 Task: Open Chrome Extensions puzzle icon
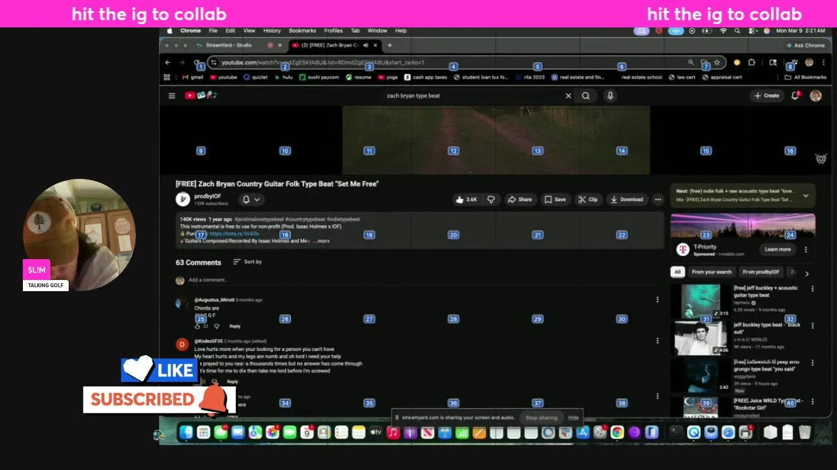pyautogui.click(x=751, y=63)
